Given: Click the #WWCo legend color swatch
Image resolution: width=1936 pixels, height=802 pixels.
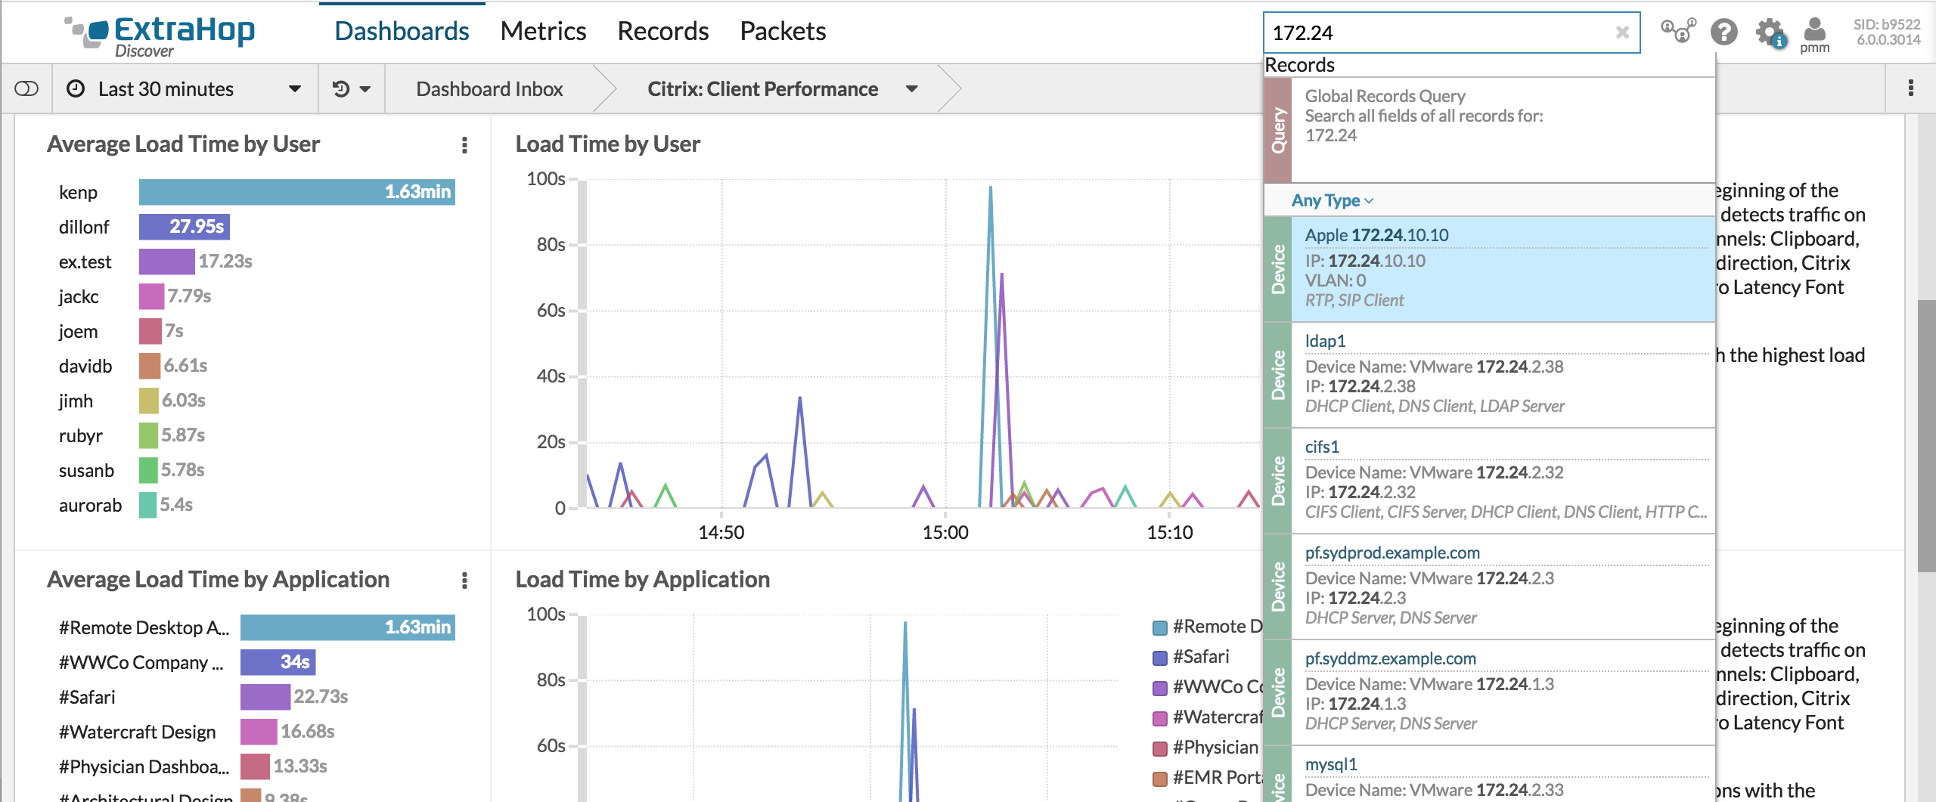Looking at the screenshot, I should pos(1159,688).
